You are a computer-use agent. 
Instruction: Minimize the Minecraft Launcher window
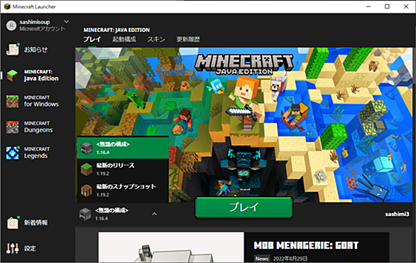pyautogui.click(x=368, y=6)
